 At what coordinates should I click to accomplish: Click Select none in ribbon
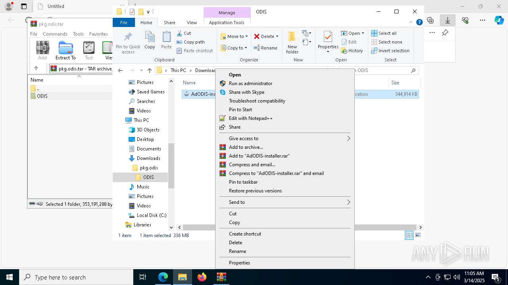click(387, 42)
